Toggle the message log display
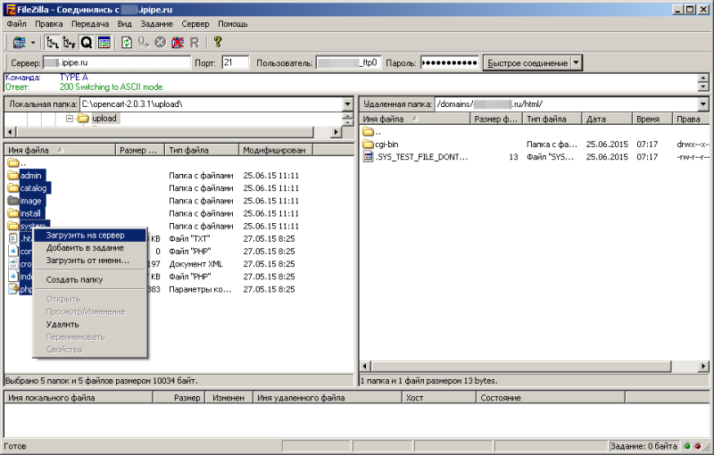Image resolution: width=714 pixels, height=455 pixels. click(x=104, y=42)
